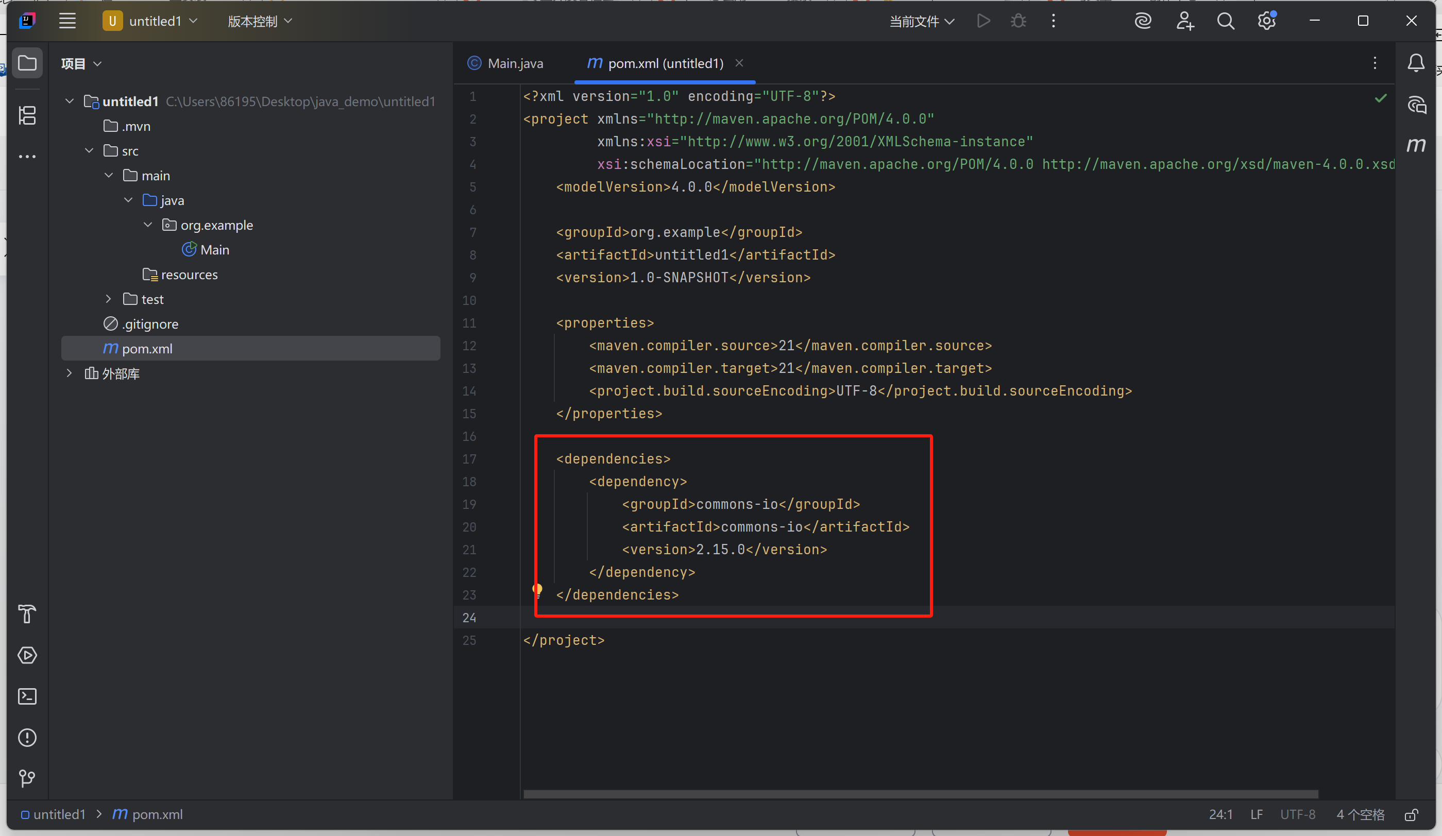Open the Build hammer tool window
Image resolution: width=1442 pixels, height=836 pixels.
click(27, 614)
